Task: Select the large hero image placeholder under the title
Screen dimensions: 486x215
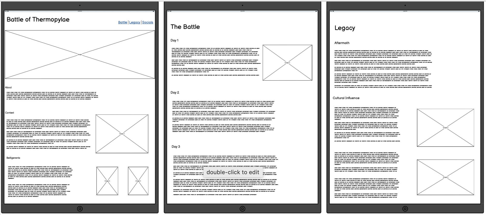Action: point(80,55)
